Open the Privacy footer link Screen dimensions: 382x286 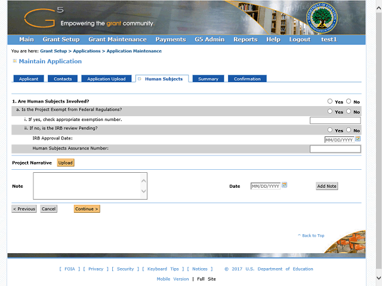pyautogui.click(x=95, y=269)
